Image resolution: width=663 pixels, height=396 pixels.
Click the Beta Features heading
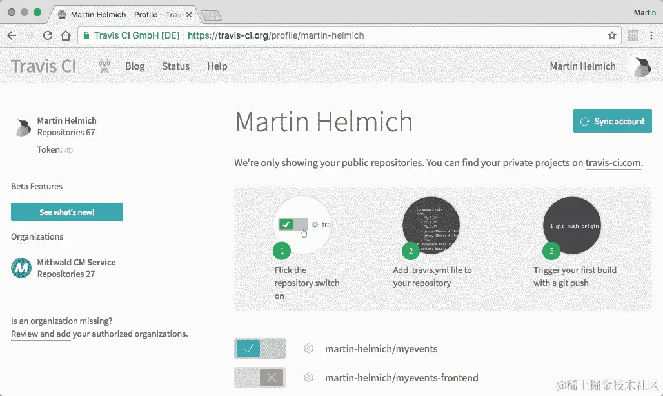pos(37,187)
